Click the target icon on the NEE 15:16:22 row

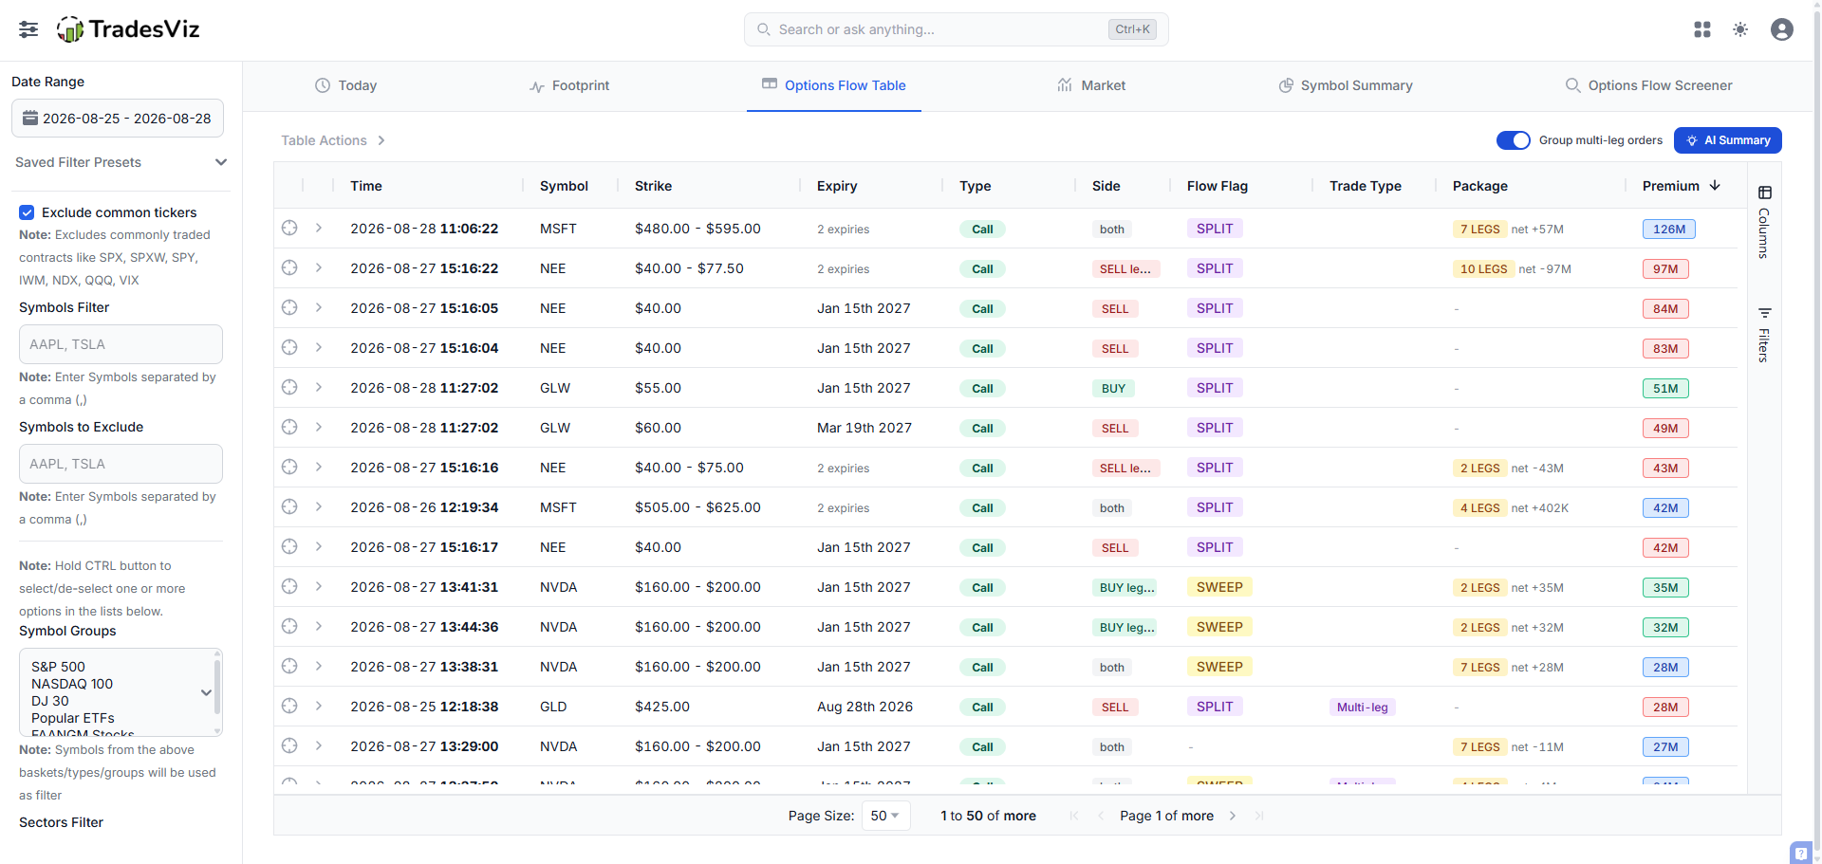(x=289, y=267)
